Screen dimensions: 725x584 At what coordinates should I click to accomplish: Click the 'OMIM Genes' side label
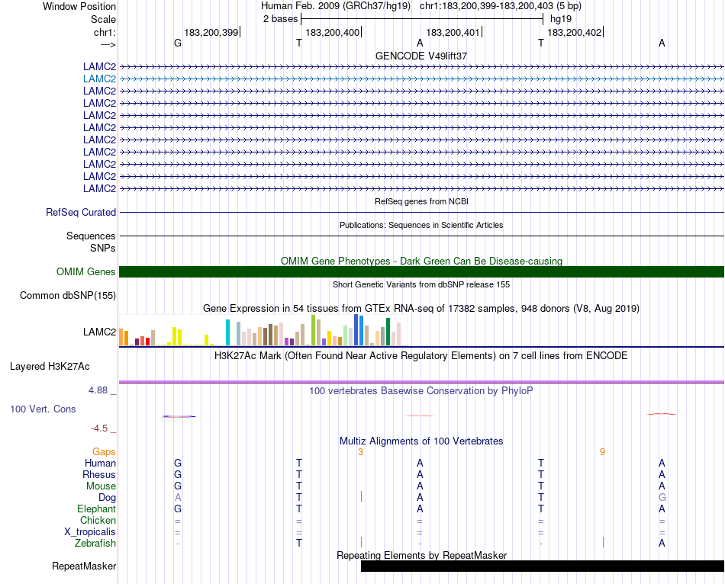[x=85, y=271]
